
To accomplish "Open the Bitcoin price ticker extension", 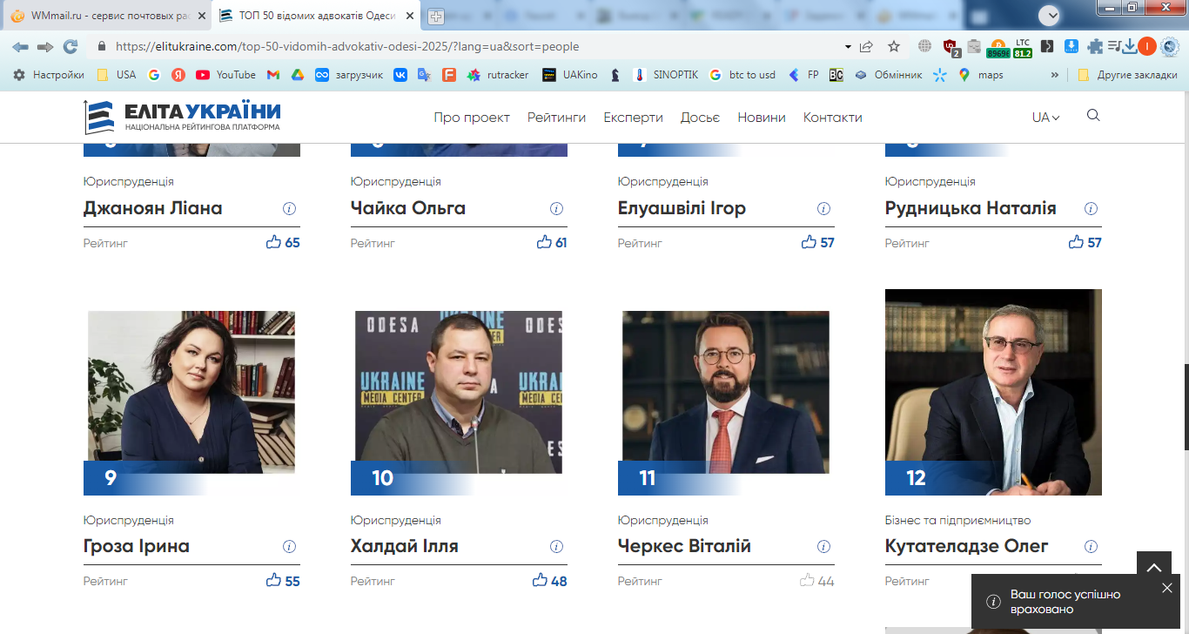I will click(998, 47).
